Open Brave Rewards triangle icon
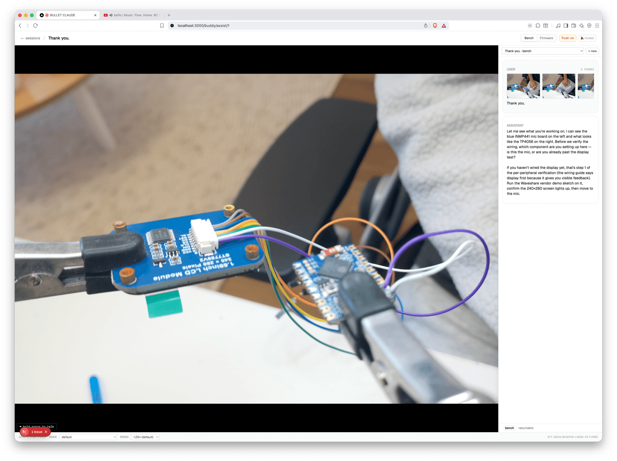 point(444,26)
